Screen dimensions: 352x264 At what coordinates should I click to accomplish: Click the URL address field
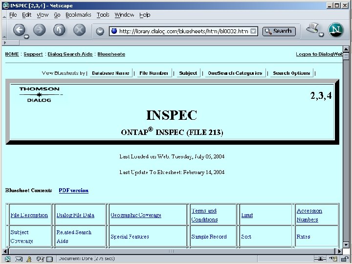183,31
